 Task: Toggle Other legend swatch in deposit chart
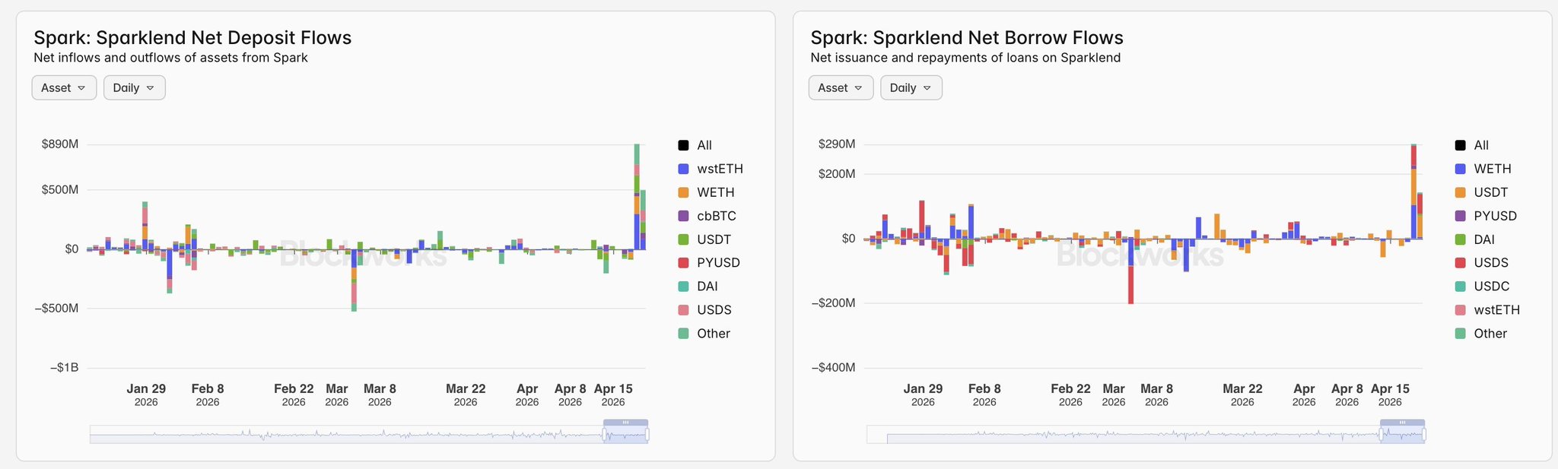click(683, 334)
